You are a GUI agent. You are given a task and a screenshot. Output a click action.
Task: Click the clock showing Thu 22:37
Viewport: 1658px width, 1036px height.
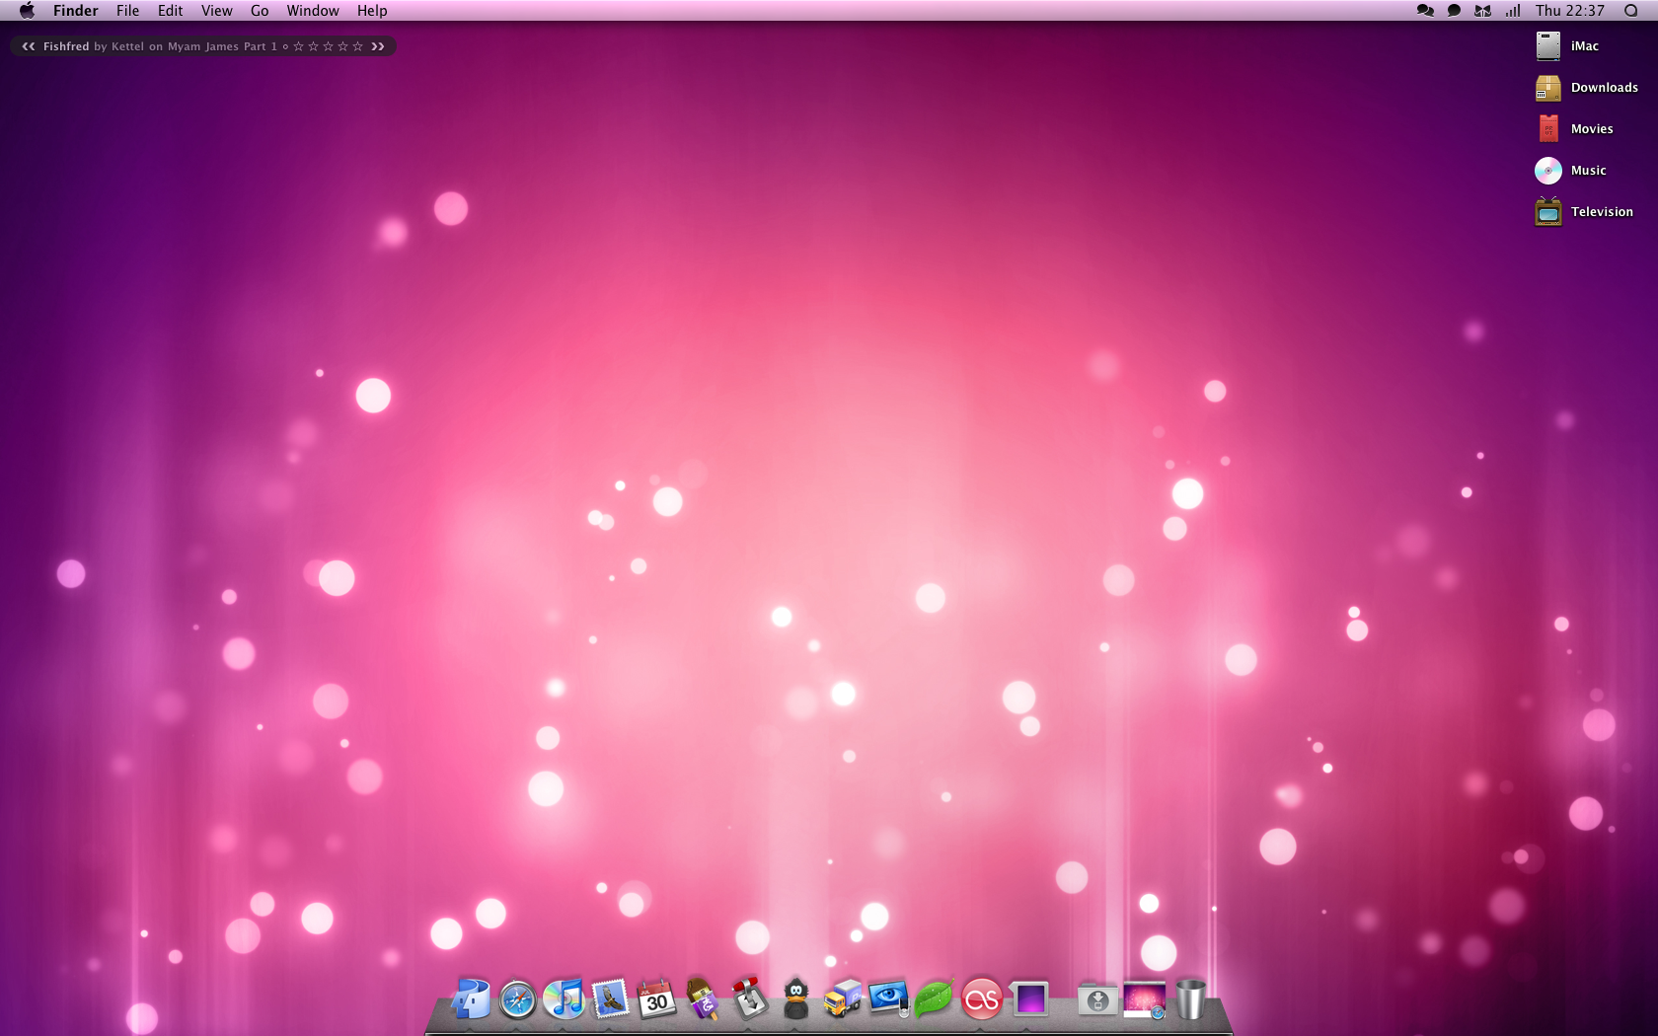1569,11
